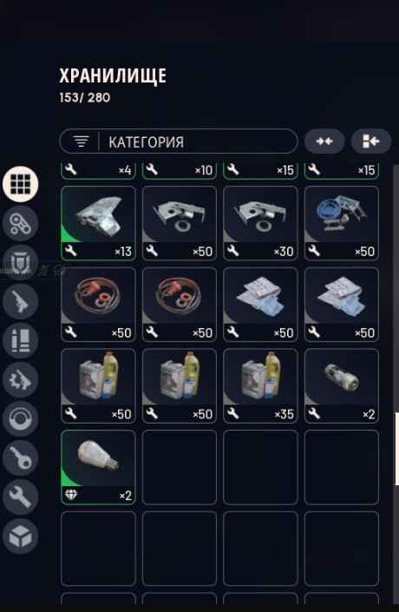Select the wrench materials category icon
The width and height of the screenshot is (399, 612).
coord(20,497)
